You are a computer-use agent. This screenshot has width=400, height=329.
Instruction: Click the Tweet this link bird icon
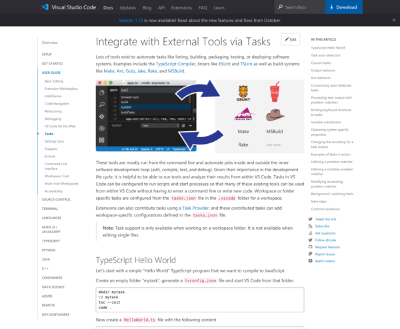(310, 219)
